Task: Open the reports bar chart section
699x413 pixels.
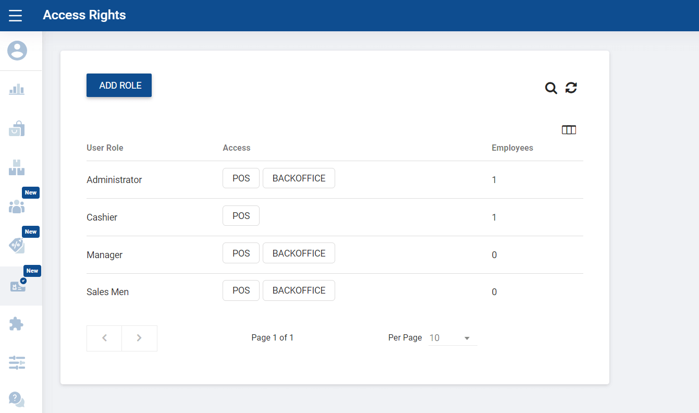Action: 17,90
